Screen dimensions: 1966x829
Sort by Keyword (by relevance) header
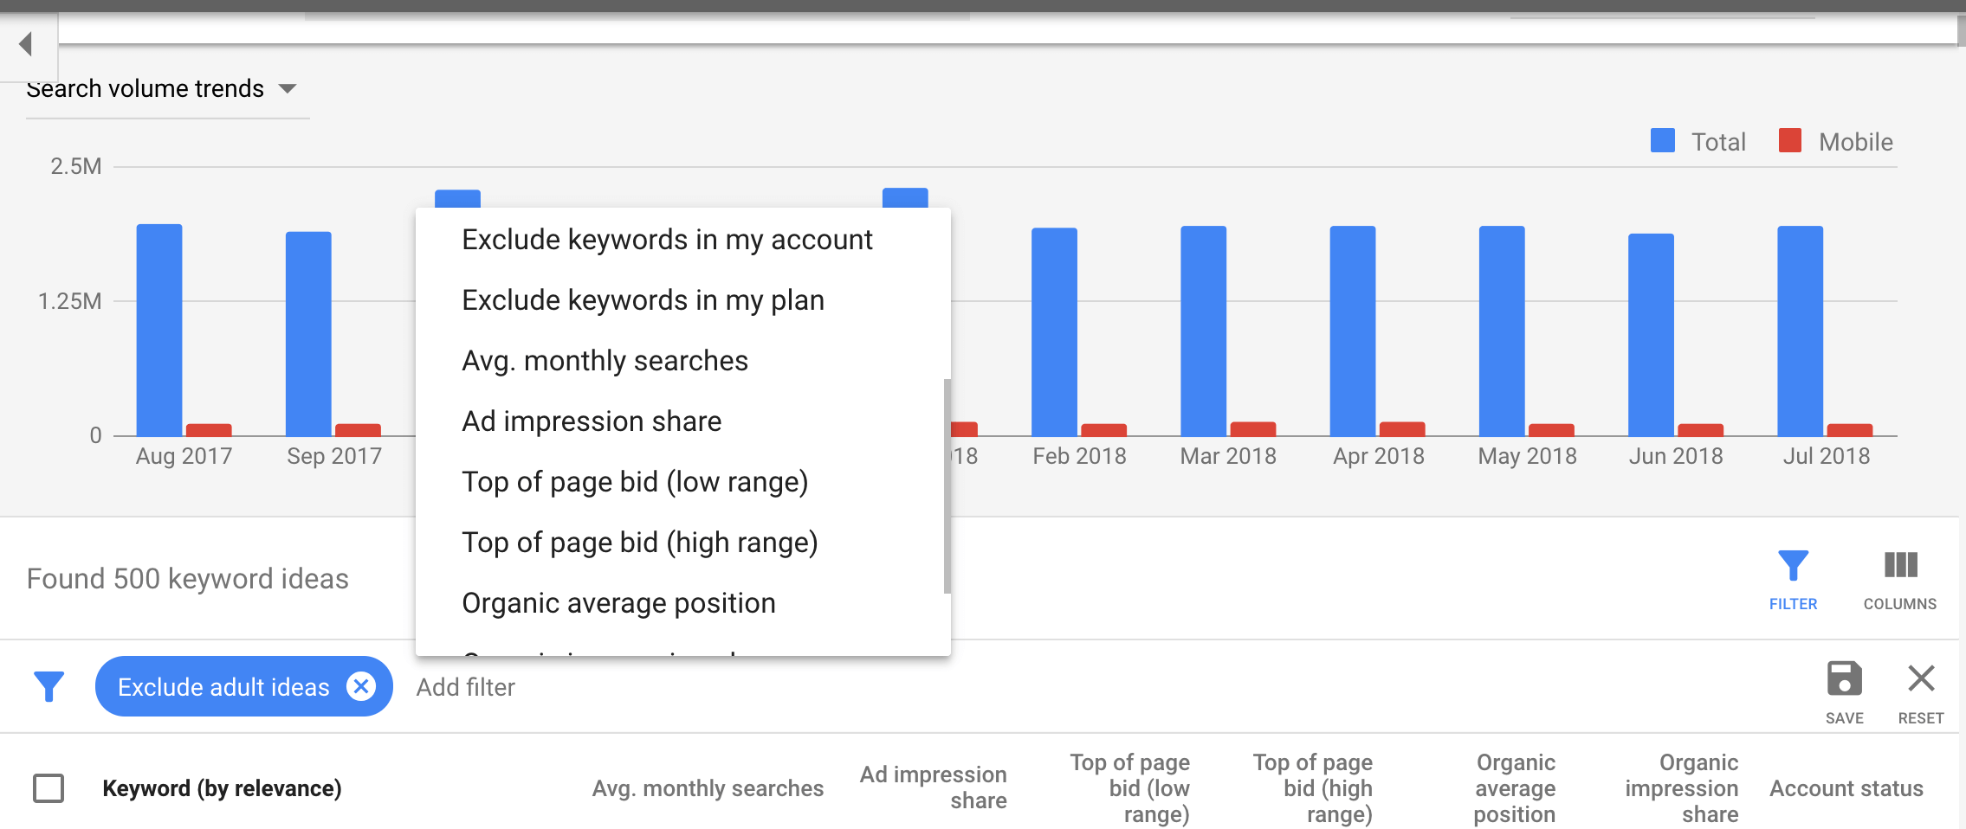pyautogui.click(x=222, y=788)
